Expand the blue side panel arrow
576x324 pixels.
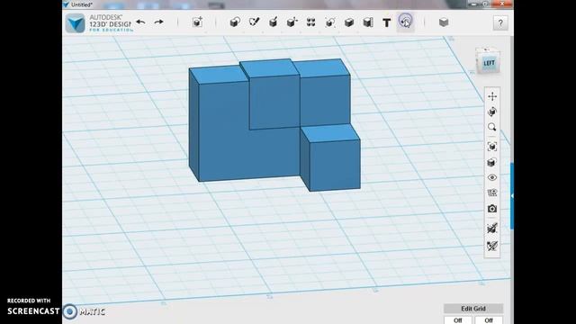point(512,196)
